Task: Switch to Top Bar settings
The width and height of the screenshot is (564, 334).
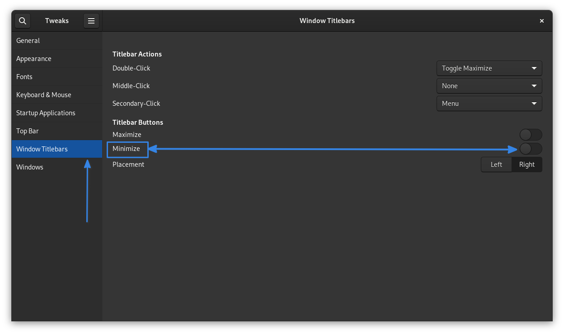Action: (x=57, y=131)
